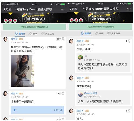This screenshot has width=134, height=121.
Task: Tap the comment 少女，今天的纹理会拍吧
Action: [100, 101]
